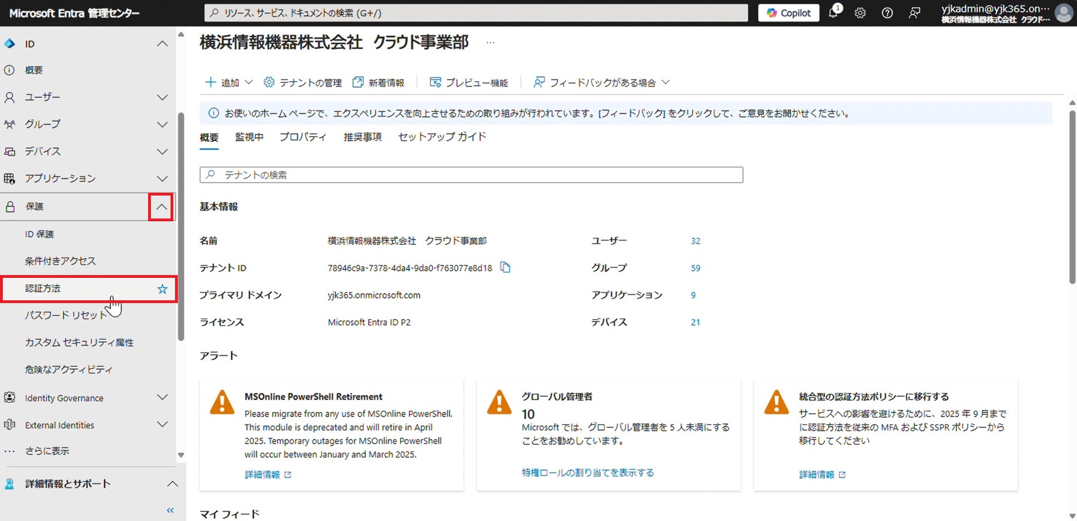The height and width of the screenshot is (521, 1077).
Task: Click 特権ロールの割り当てを表示する link
Action: pyautogui.click(x=587, y=473)
